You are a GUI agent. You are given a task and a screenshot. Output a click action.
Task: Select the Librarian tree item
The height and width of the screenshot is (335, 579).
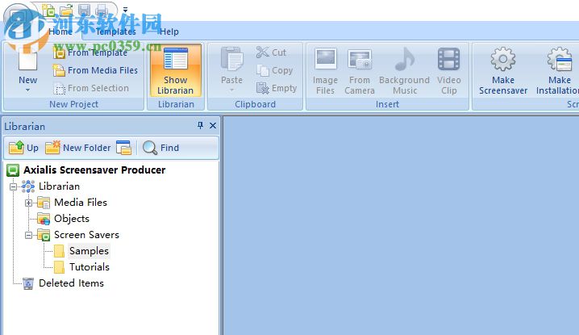59,186
